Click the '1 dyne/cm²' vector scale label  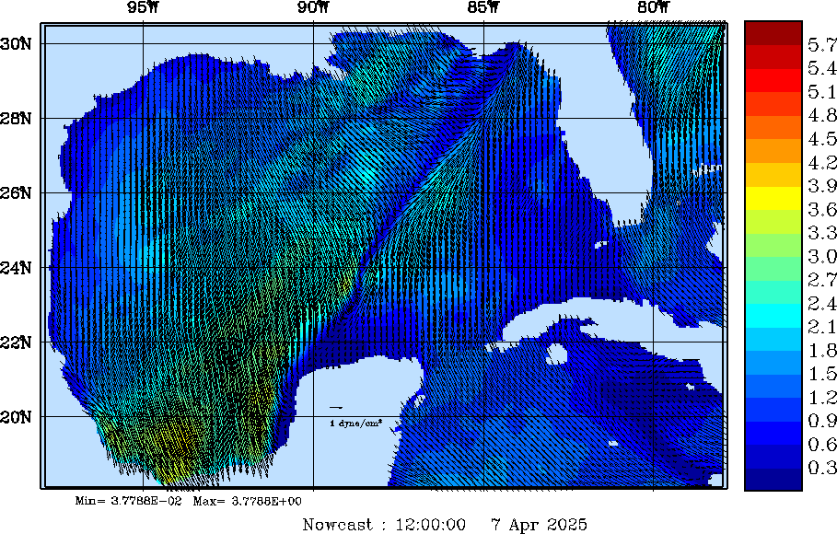(356, 424)
